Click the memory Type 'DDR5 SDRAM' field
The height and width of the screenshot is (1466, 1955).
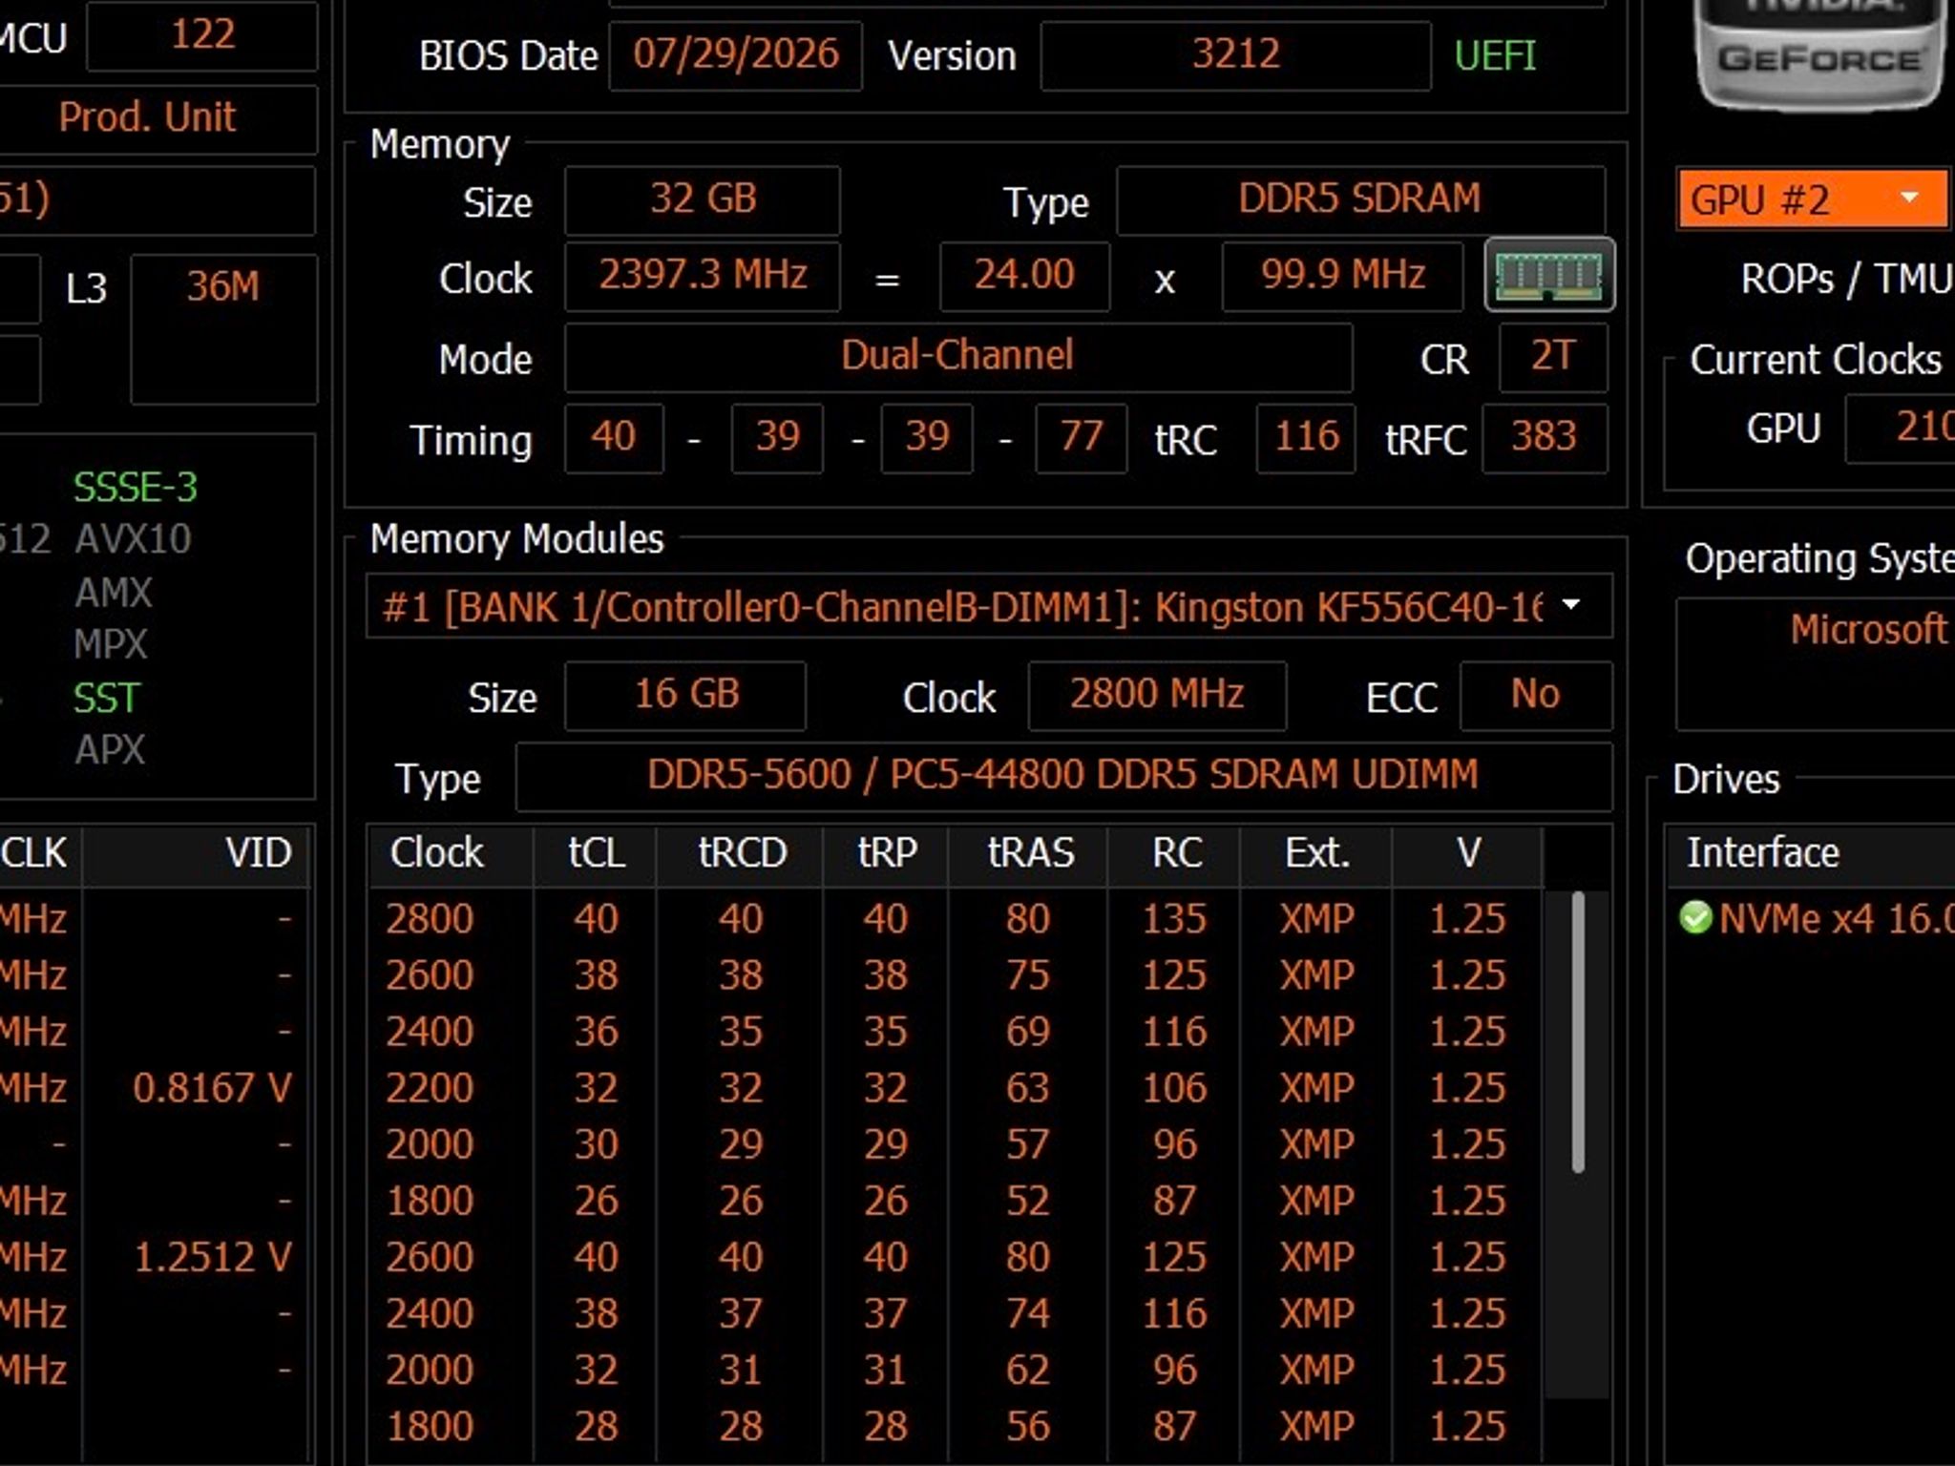pos(1360,199)
